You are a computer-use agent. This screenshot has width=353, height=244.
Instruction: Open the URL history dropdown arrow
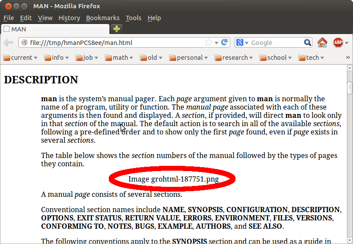216,43
